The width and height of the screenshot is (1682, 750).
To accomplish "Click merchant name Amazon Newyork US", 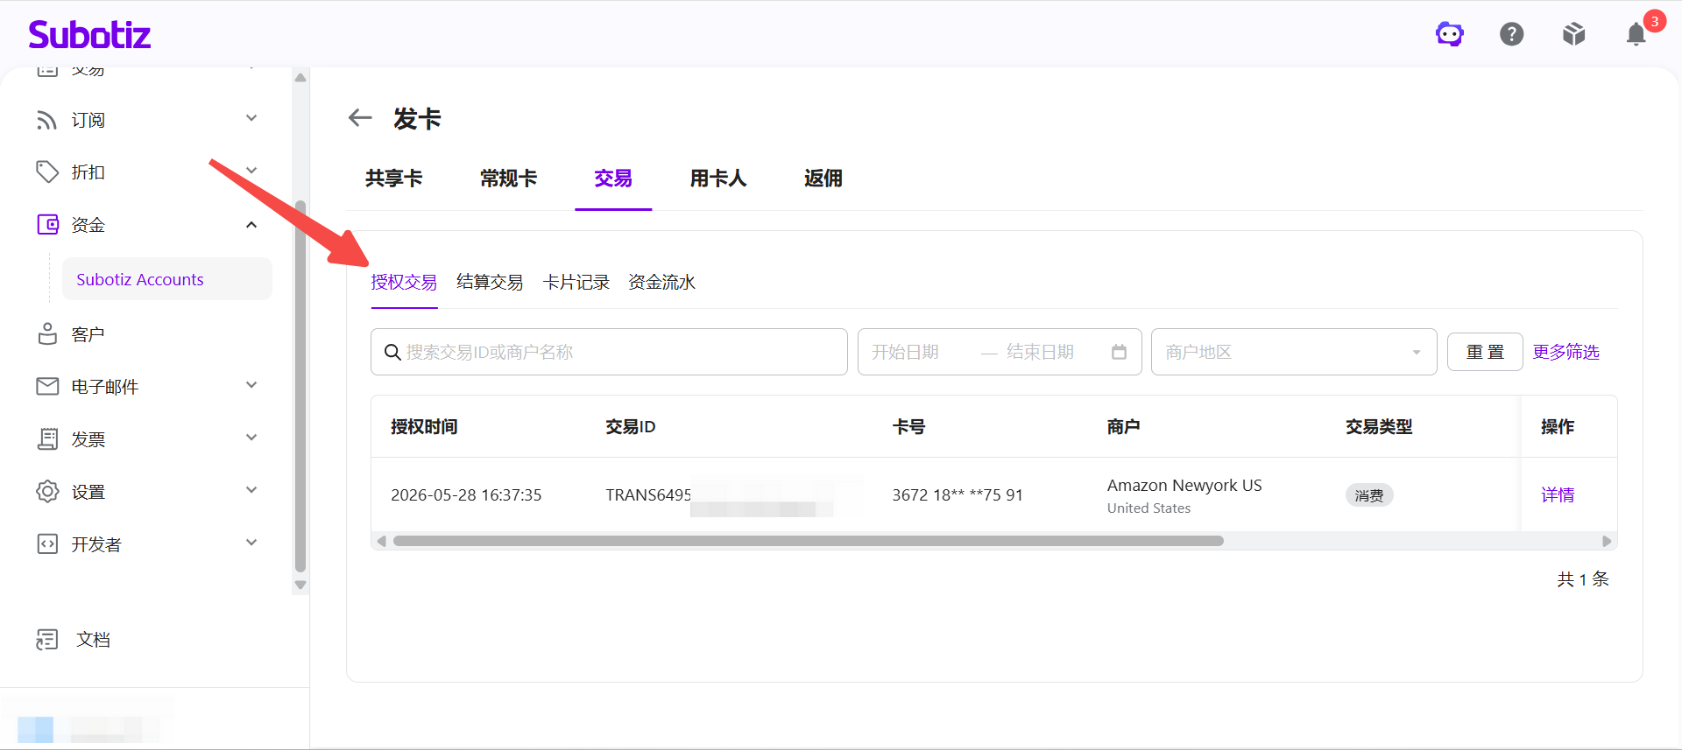I will pyautogui.click(x=1184, y=485).
